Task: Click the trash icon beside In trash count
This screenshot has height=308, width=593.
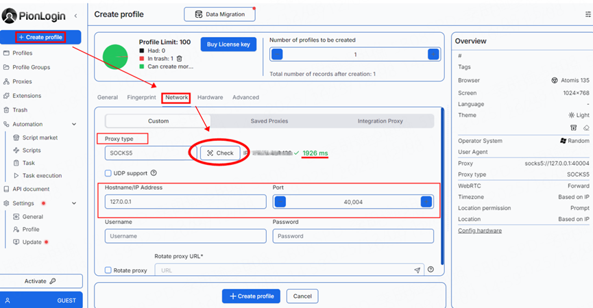Action: tap(180, 59)
